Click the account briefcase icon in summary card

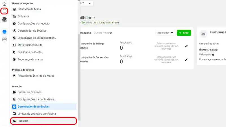pyautogui.click(x=203, y=34)
